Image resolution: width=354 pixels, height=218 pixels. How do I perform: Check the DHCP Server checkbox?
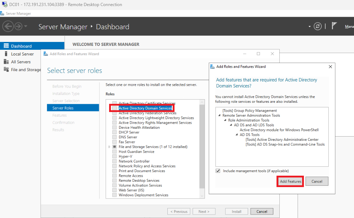click(114, 132)
